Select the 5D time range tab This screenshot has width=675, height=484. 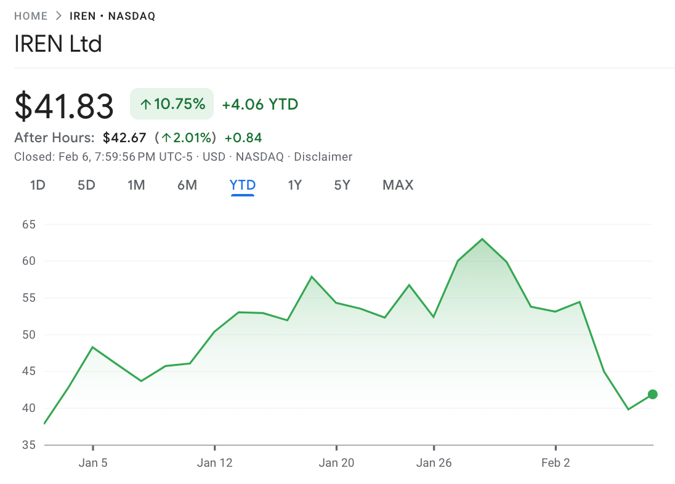pos(86,185)
